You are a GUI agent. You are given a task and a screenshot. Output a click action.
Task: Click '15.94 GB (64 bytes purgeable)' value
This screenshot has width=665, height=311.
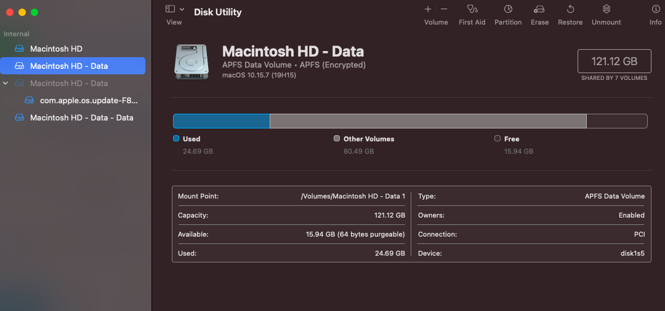point(355,234)
